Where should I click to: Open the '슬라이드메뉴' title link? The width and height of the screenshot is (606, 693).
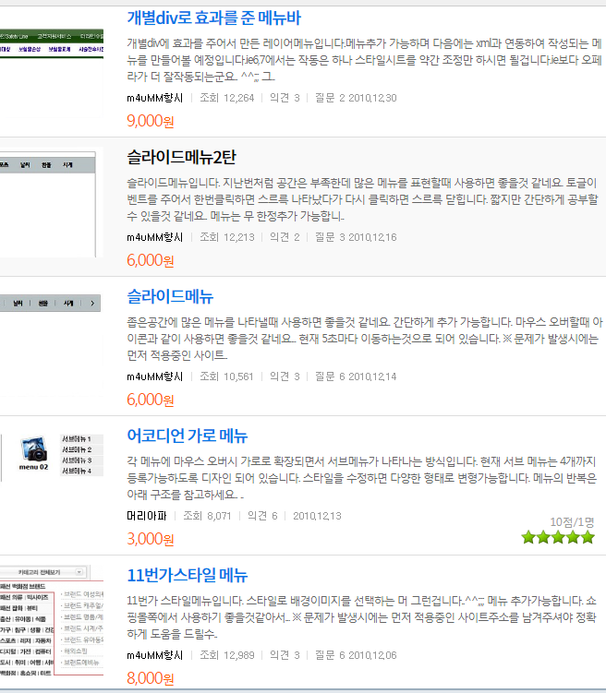pyautogui.click(x=170, y=296)
